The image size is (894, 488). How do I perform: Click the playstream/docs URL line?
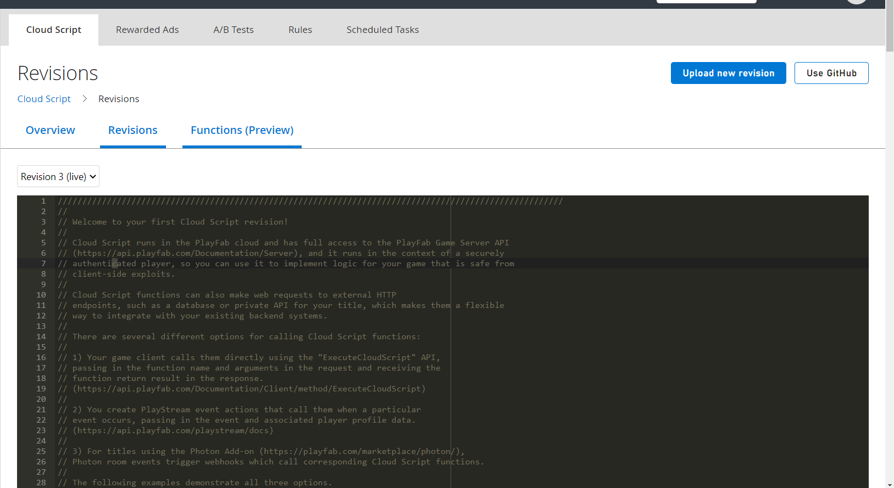[165, 430]
